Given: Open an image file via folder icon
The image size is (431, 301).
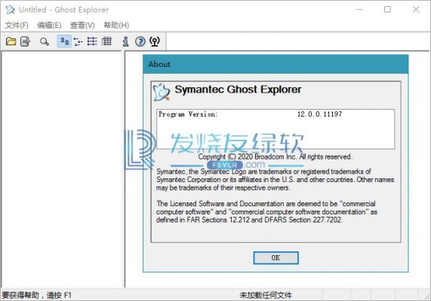Looking at the screenshot, I should 11,41.
